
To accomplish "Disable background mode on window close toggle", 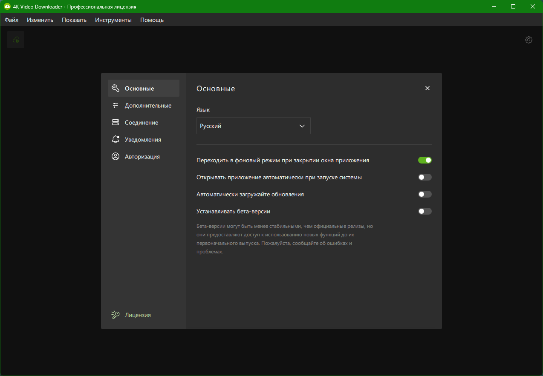I will pos(425,160).
